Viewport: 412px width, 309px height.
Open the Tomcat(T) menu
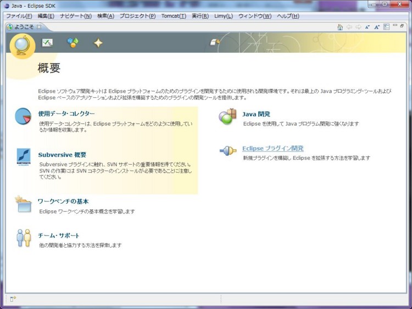[x=174, y=16]
